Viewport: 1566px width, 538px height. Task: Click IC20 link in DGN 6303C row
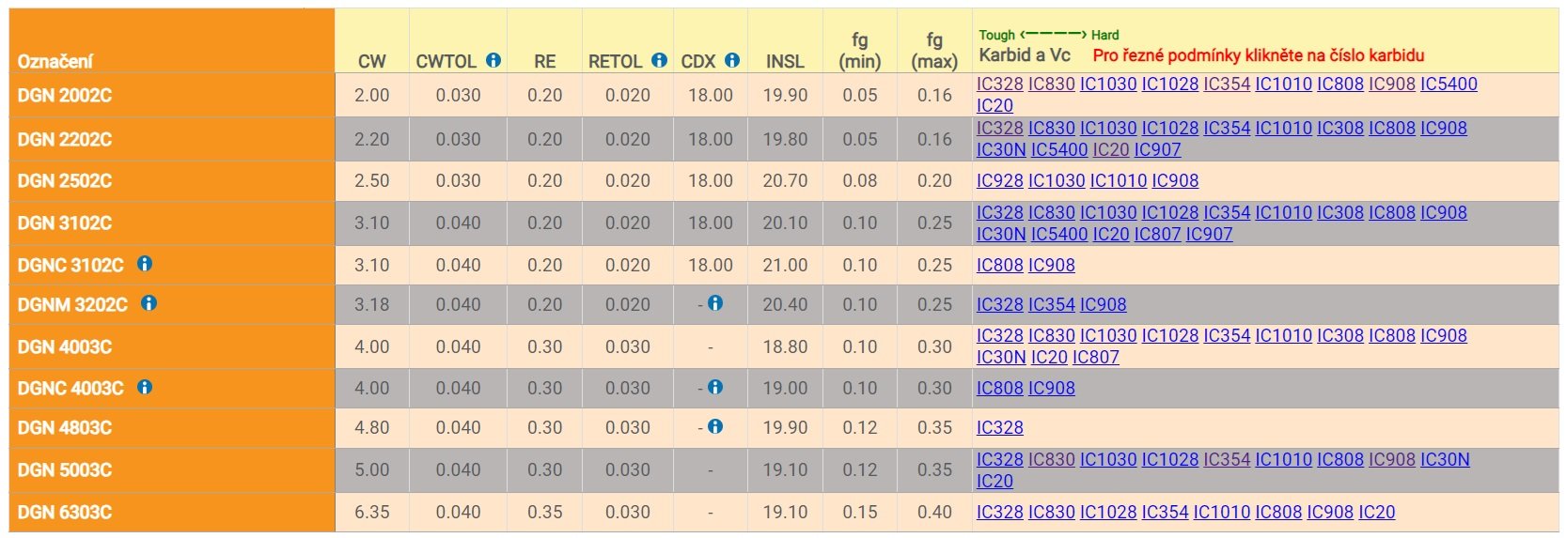pyautogui.click(x=1376, y=512)
